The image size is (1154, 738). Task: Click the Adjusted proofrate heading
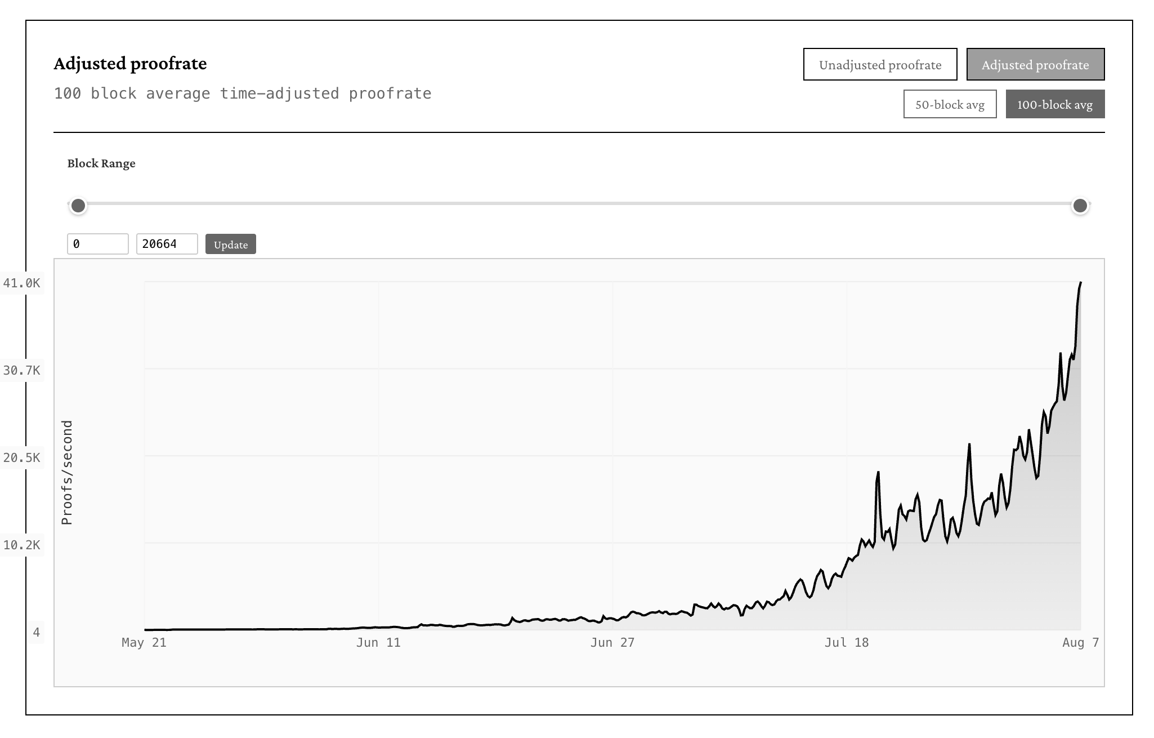coord(130,63)
